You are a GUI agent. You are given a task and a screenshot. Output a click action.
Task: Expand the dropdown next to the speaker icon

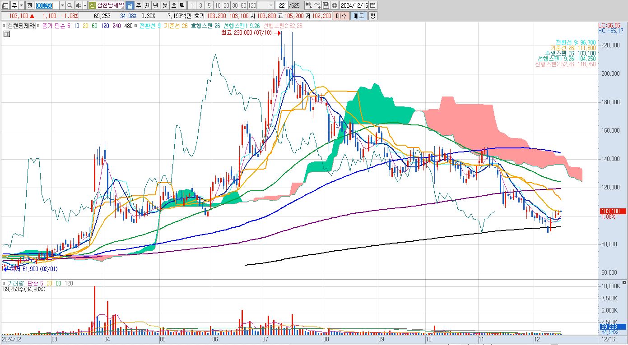[85, 5]
